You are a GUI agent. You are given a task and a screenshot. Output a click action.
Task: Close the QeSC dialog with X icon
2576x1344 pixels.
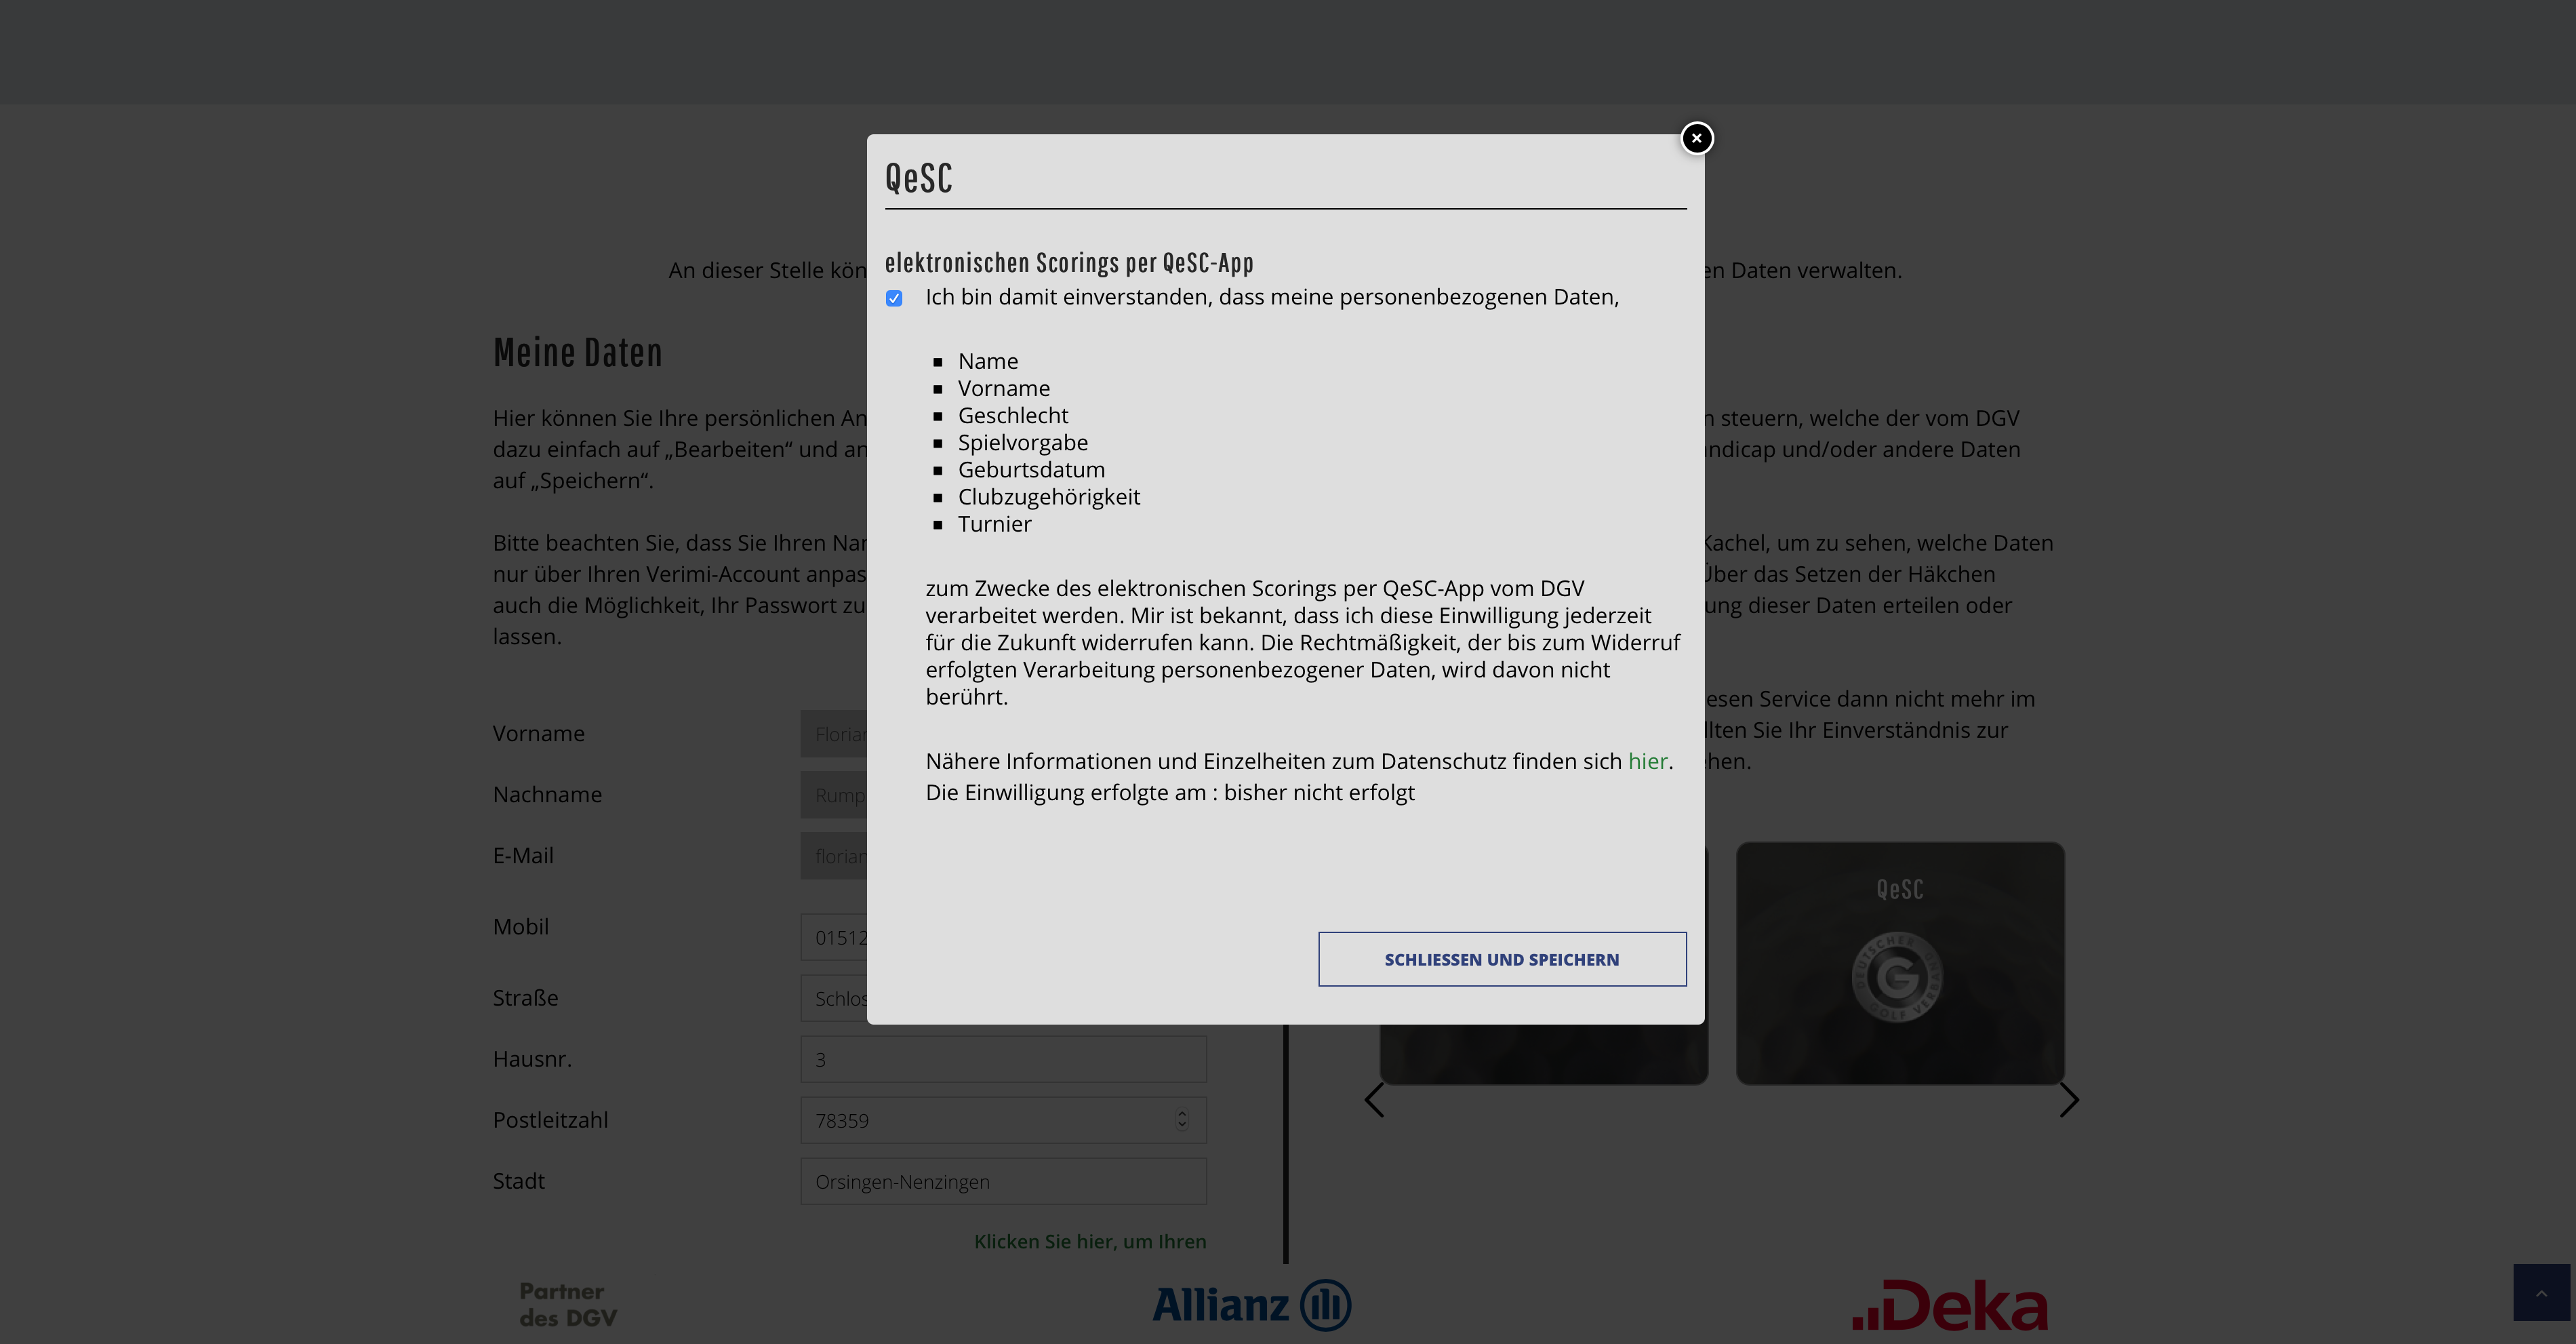coord(1696,138)
